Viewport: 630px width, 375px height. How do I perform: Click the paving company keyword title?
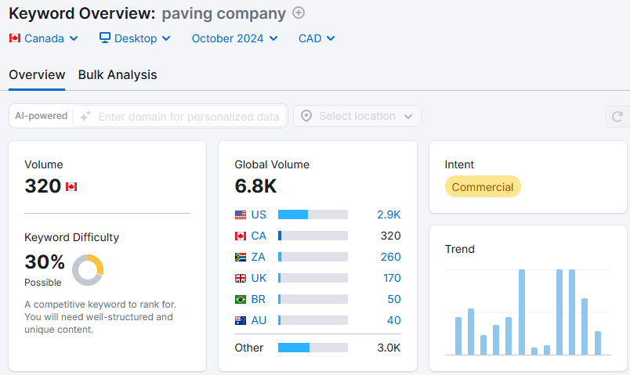point(224,14)
